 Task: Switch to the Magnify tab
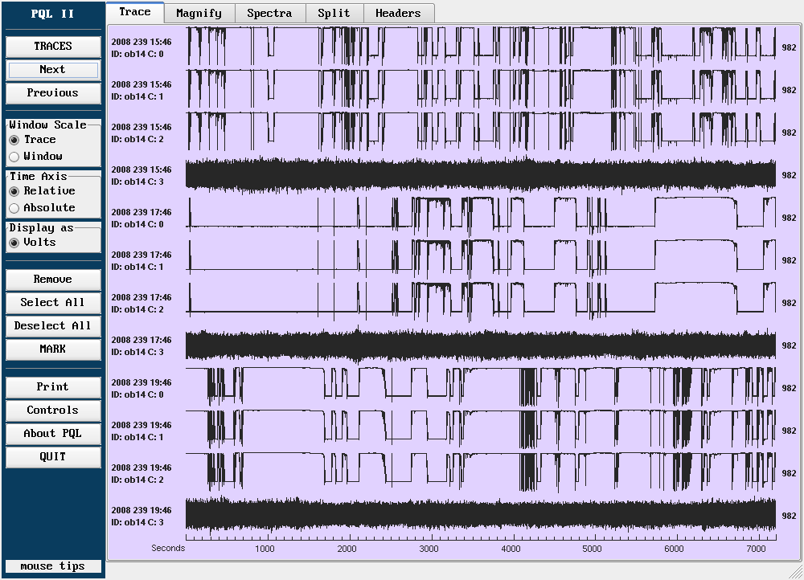pyautogui.click(x=199, y=13)
